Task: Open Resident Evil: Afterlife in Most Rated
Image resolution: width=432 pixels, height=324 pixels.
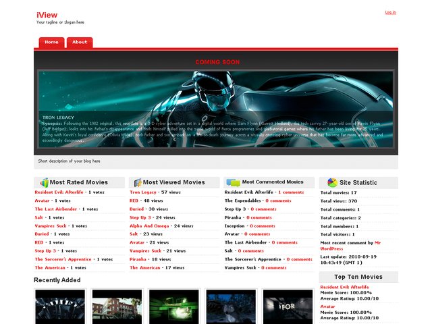Action: (x=59, y=192)
